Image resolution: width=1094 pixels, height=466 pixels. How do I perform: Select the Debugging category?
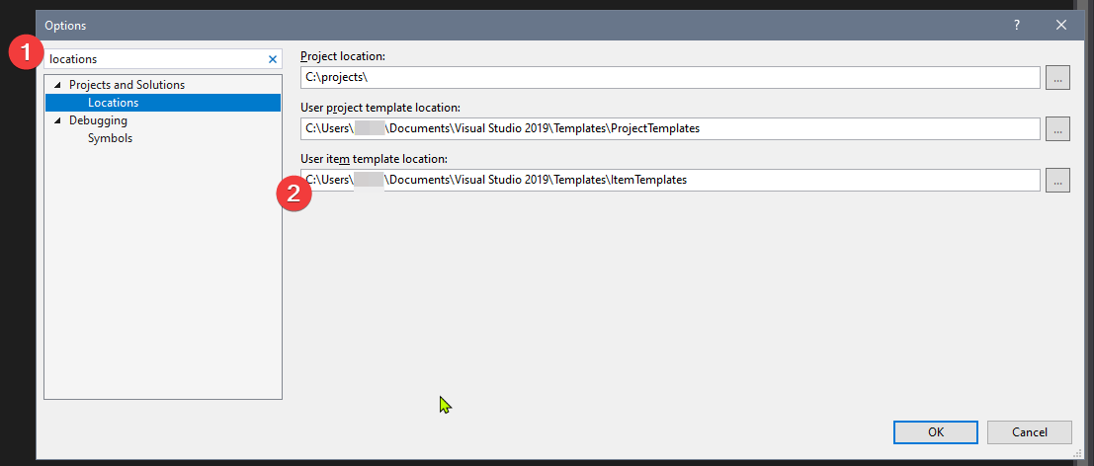pos(99,119)
